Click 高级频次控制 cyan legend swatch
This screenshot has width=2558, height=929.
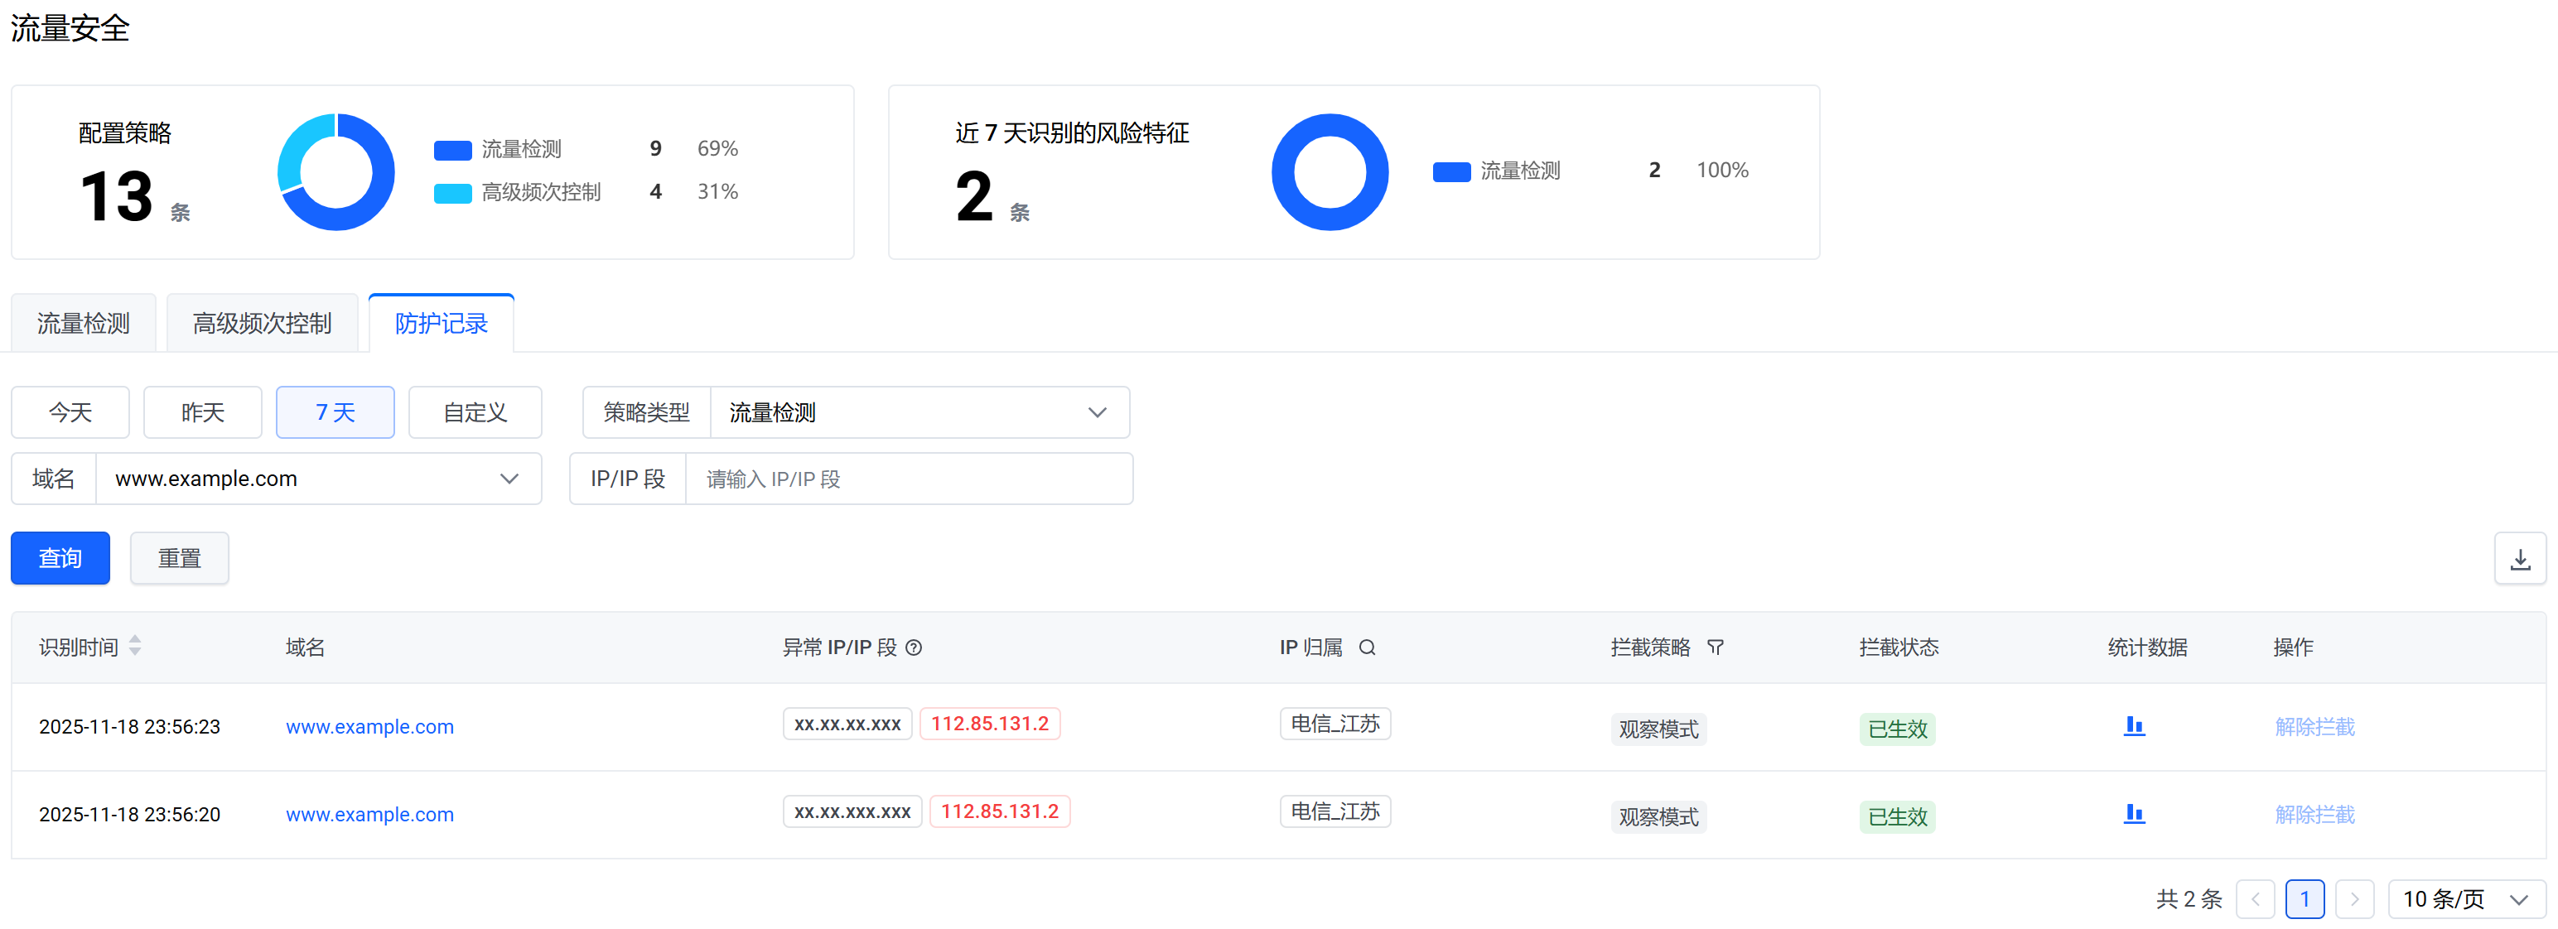[453, 193]
